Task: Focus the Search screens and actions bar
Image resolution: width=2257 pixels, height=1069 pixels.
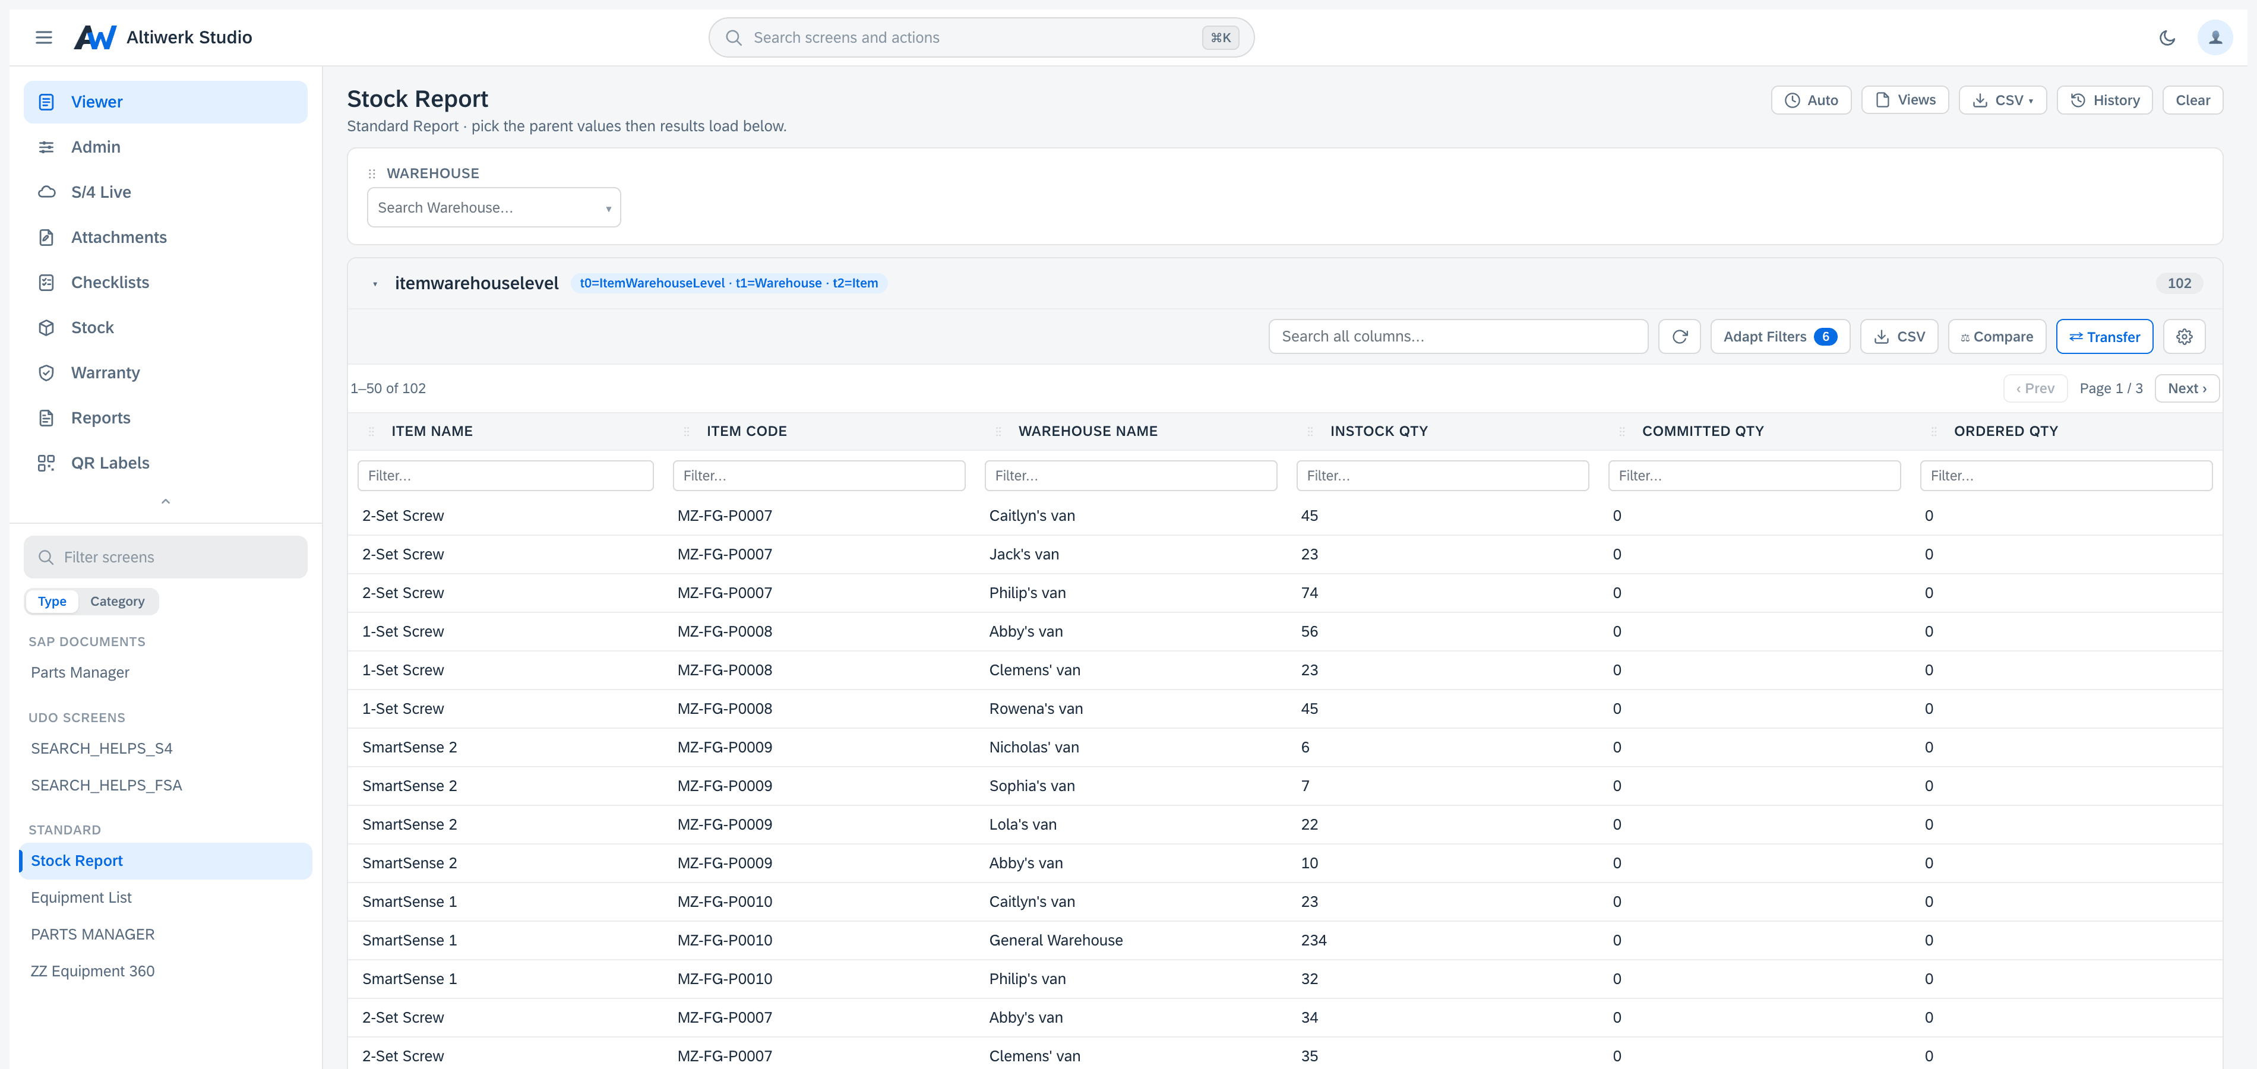Action: tap(981, 37)
